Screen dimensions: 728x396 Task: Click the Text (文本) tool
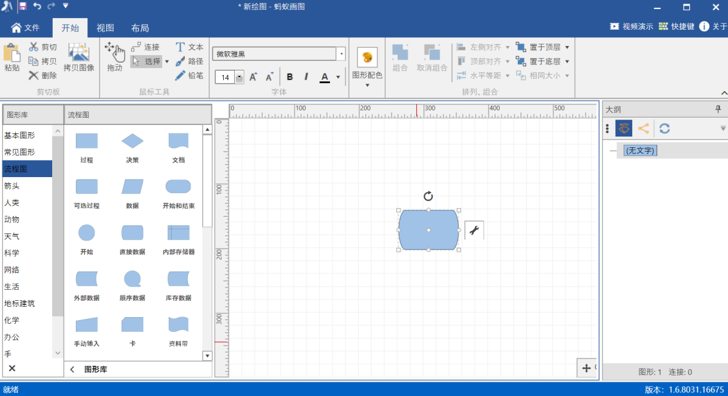189,47
